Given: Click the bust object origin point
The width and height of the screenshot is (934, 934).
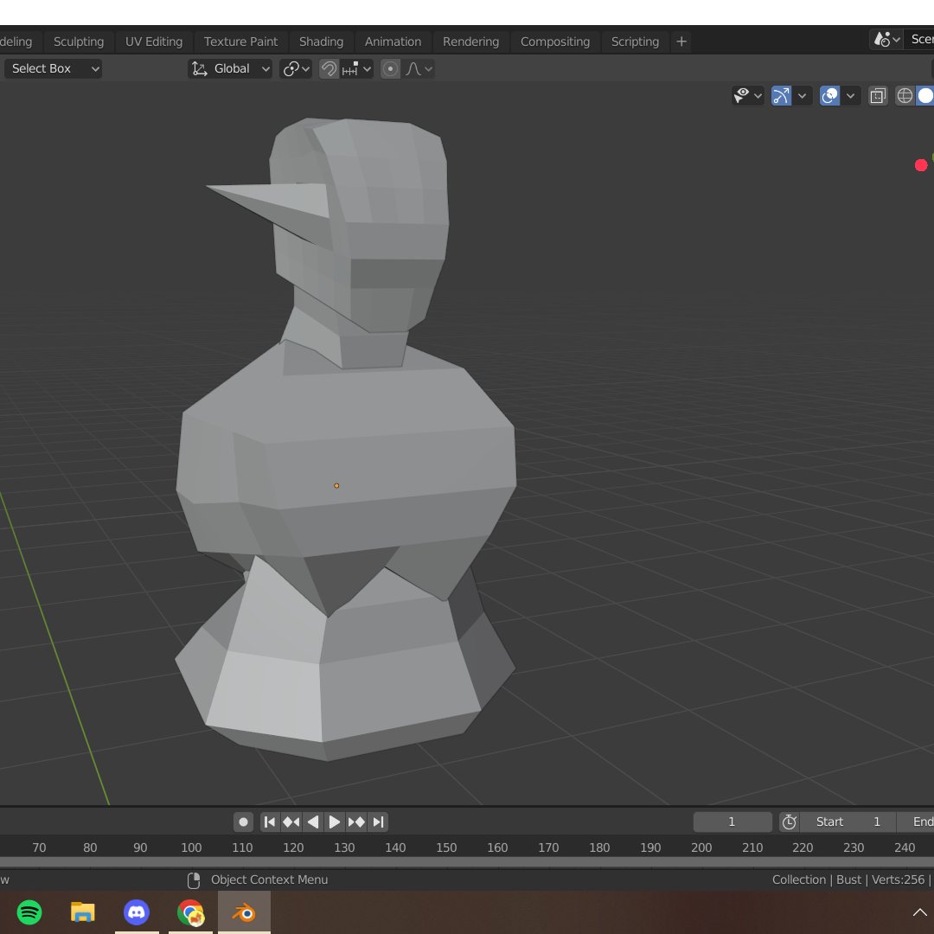Looking at the screenshot, I should 336,486.
